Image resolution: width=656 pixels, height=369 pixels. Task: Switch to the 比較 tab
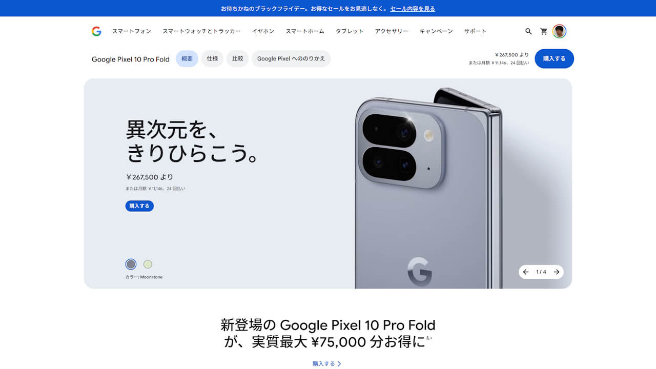point(237,59)
